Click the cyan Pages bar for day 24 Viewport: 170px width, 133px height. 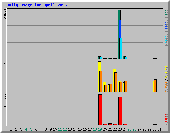tap(126, 58)
